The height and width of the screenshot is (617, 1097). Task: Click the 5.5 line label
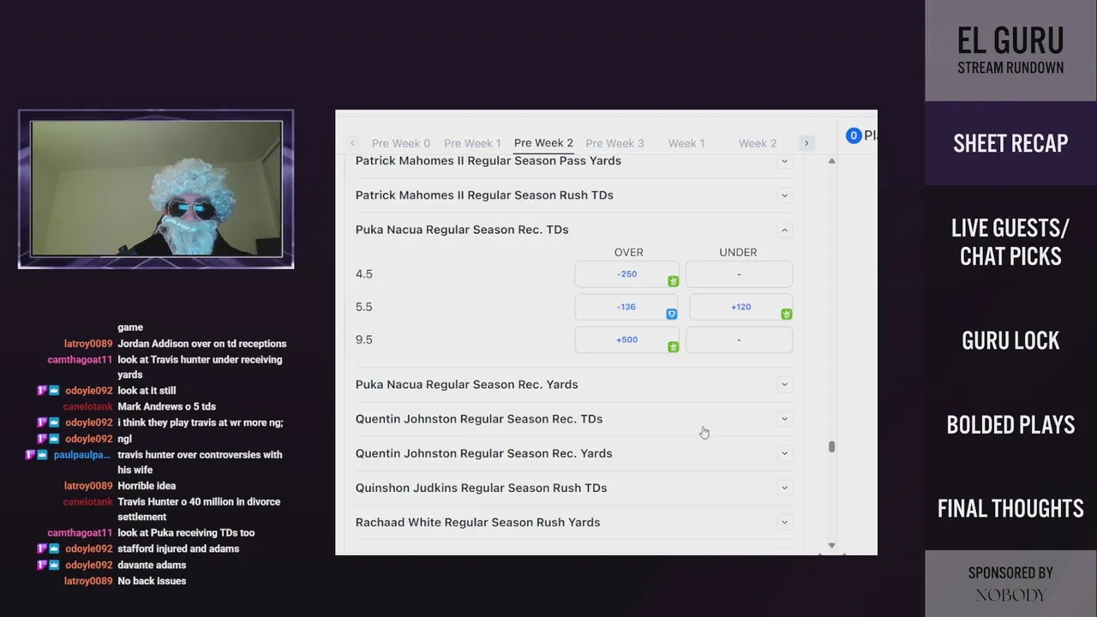[x=364, y=307]
